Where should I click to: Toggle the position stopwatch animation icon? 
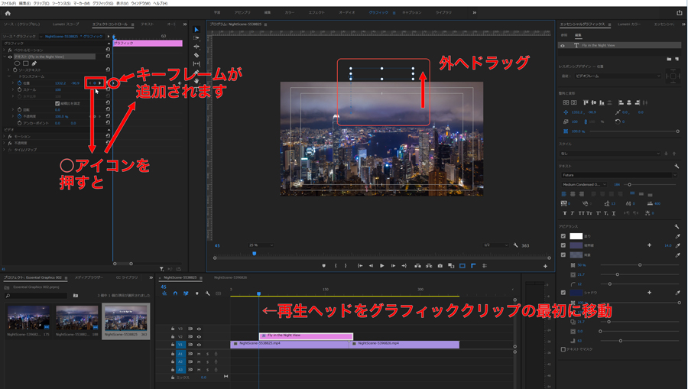(x=19, y=83)
